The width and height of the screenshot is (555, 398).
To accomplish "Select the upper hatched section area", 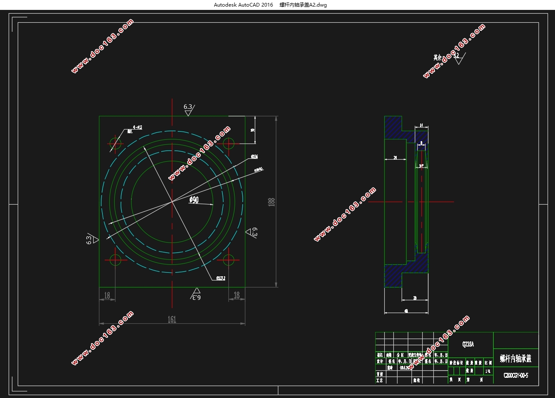I will click(x=393, y=127).
